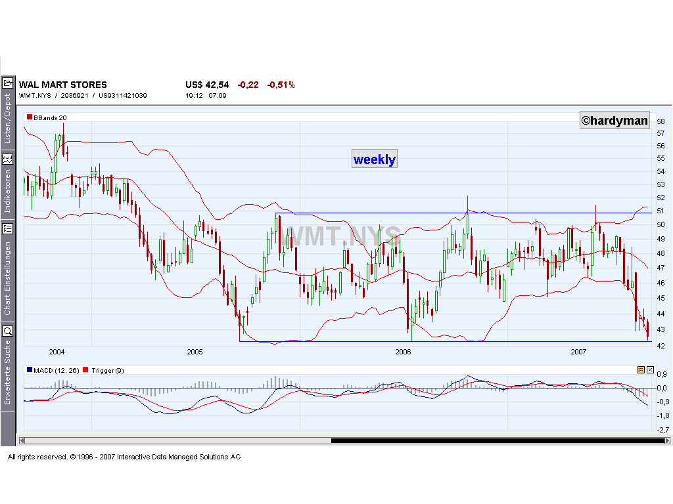Viewport: 673px width, 504px height.
Task: Click the ©hardyman watermark stamp
Action: point(614,120)
